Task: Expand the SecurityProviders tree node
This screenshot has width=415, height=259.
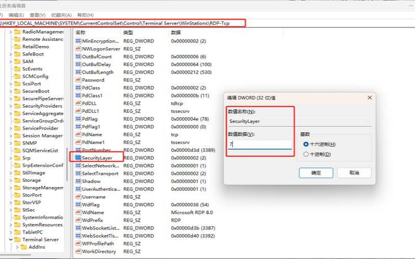Action: pos(10,106)
